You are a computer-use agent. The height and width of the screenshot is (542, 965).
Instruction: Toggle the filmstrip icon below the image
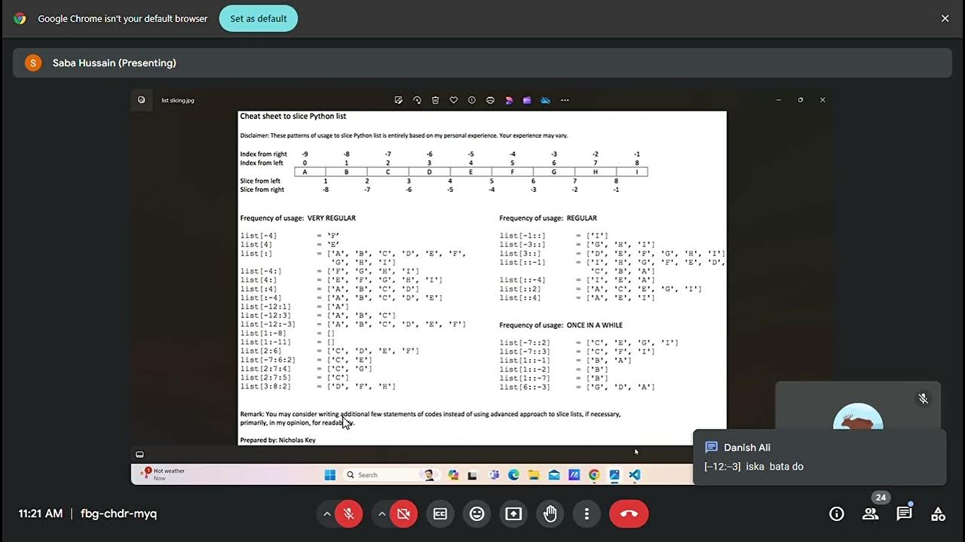pos(139,455)
